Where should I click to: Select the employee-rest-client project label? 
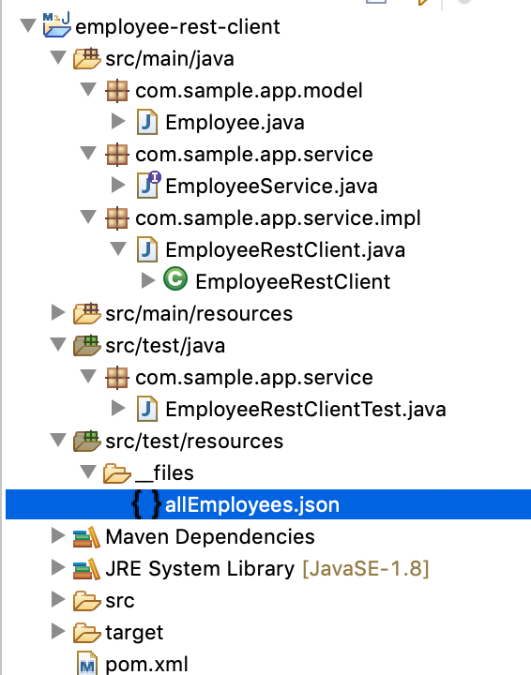tap(177, 27)
